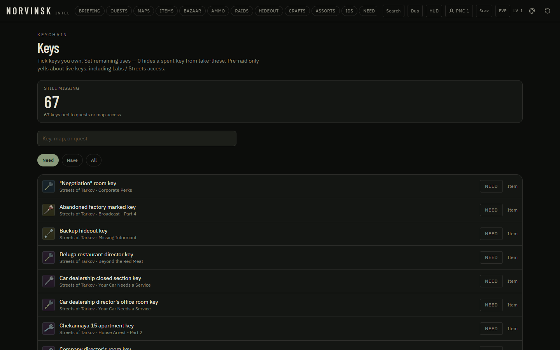Open Item link for Backup hideout key
560x350 pixels.
tap(513, 234)
